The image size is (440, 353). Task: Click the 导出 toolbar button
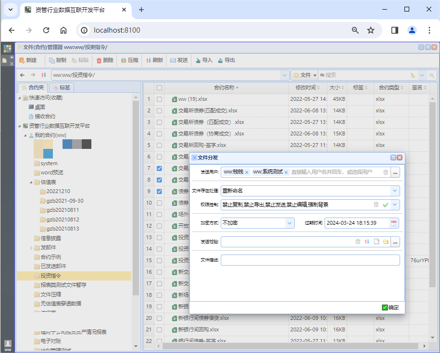point(226,60)
